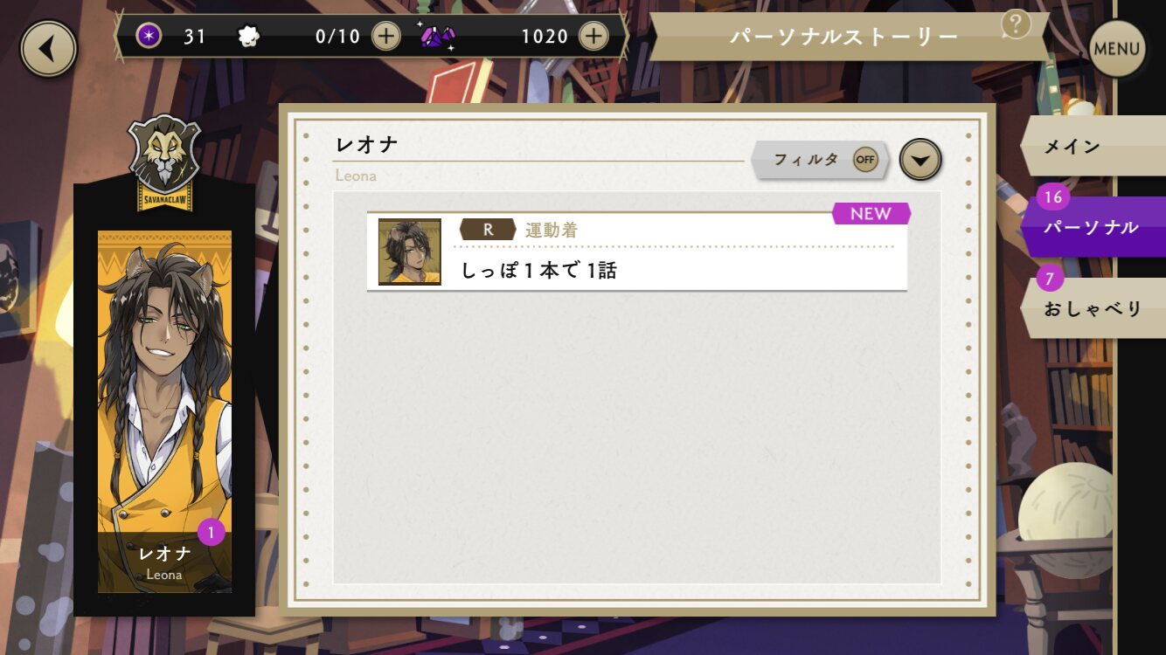The height and width of the screenshot is (655, 1166).
Task: Tap the purple star rank icon
Action: [149, 37]
